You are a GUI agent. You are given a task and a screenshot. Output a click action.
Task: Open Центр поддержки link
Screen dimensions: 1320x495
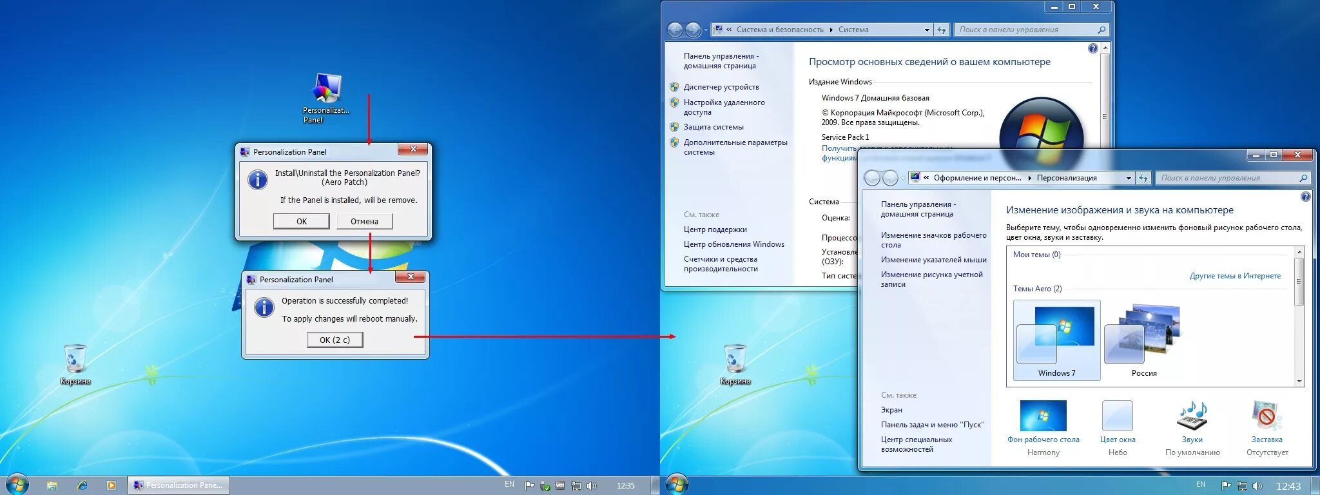[x=715, y=229]
